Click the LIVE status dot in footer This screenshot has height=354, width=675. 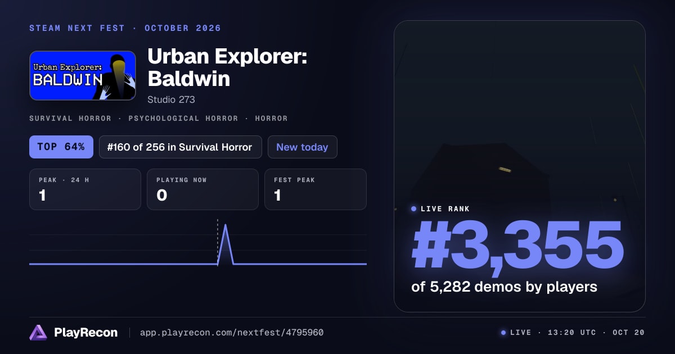point(503,333)
